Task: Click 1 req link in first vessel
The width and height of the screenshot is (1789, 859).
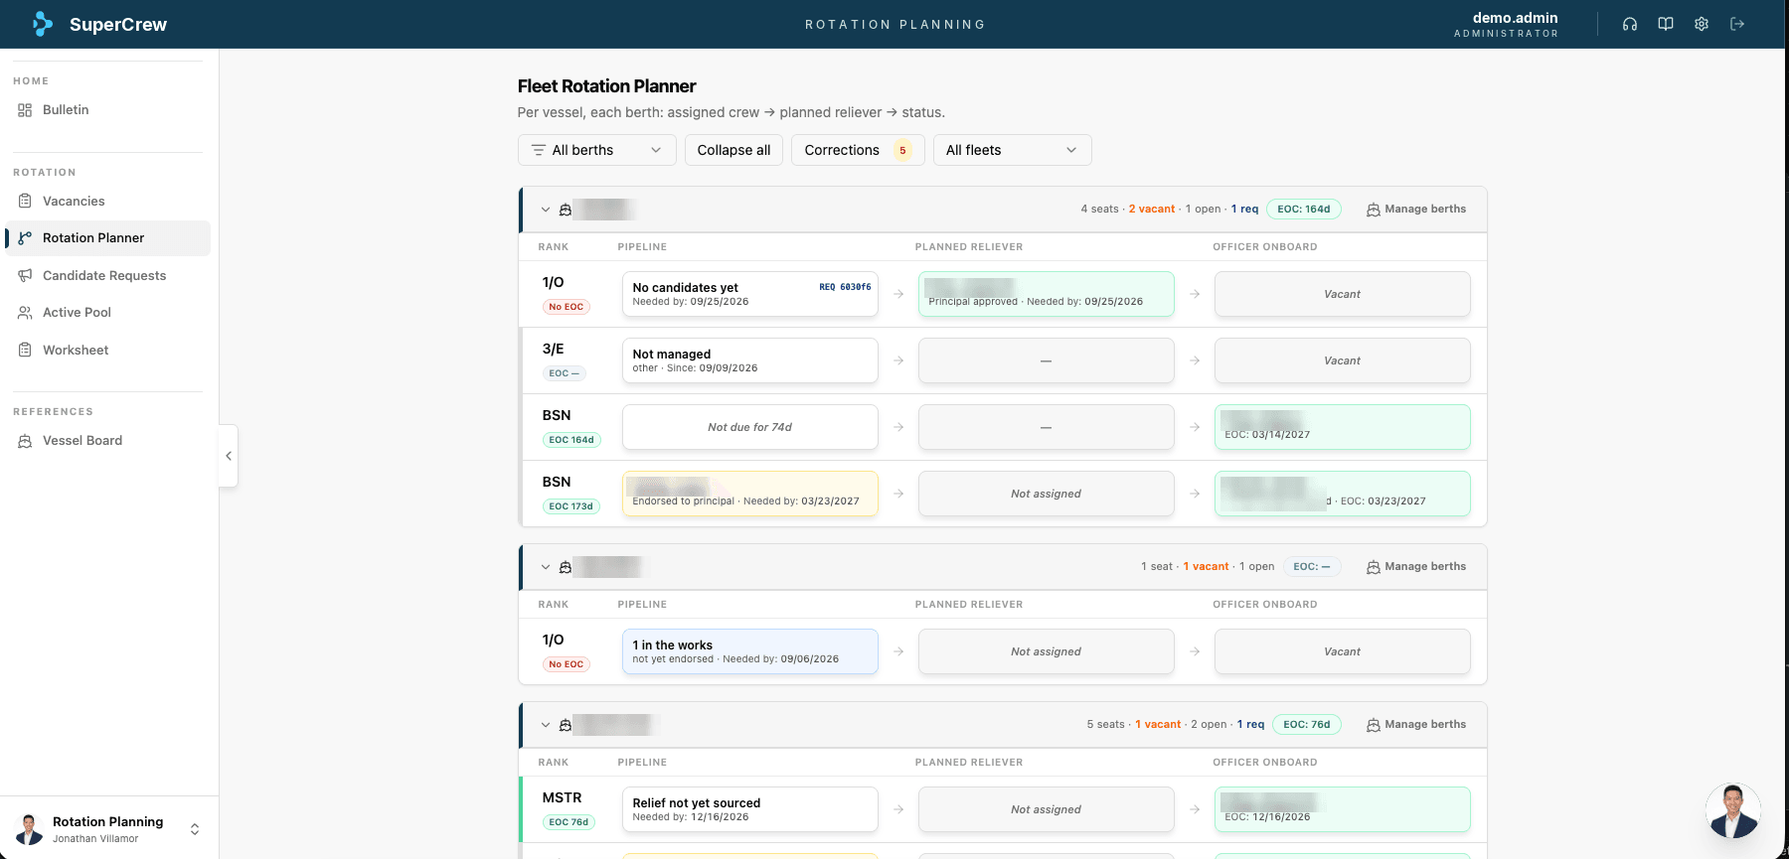Action: [x=1244, y=210]
